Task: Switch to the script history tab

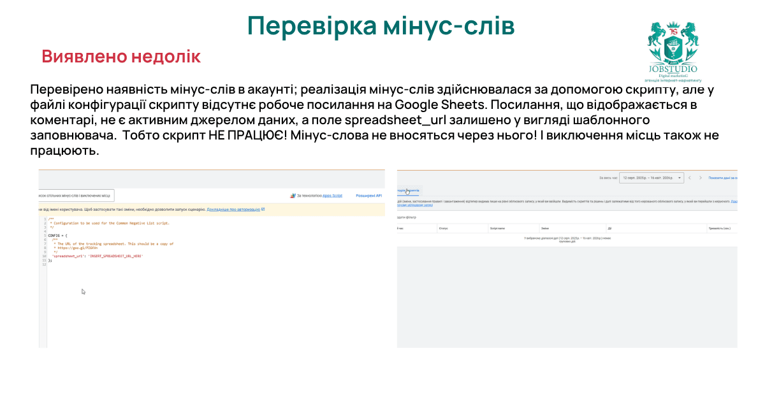Action: click(408, 190)
